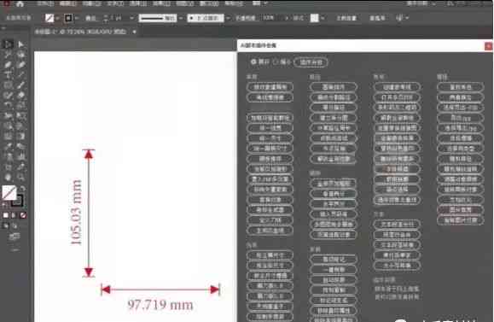Click the Fill swatch in the toolbox
494x322 pixels.
coord(9,192)
